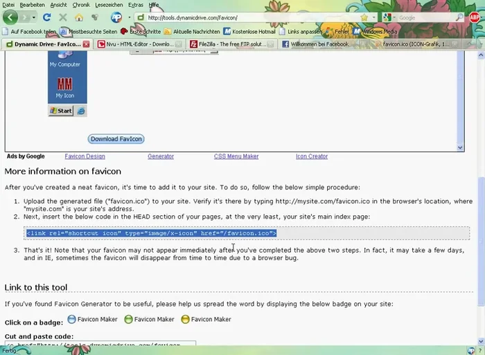Go to the Home page icon

[79, 17]
